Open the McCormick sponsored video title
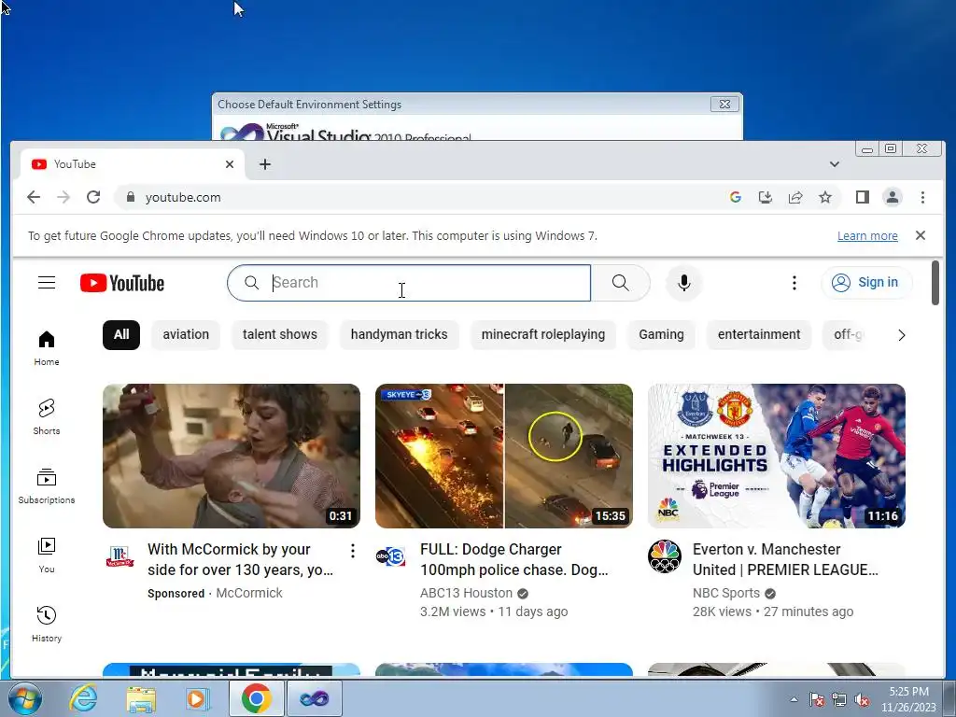 click(240, 560)
